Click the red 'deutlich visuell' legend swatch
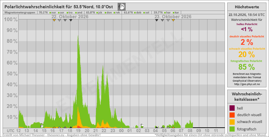Screen dimensions: 269x137 click(x=232, y=115)
